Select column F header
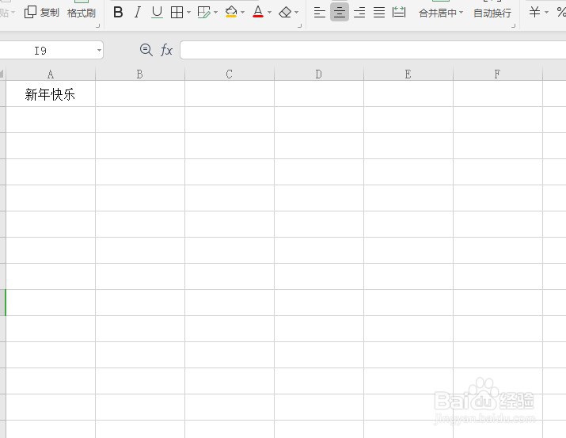This screenshot has height=438, width=566. pos(498,74)
